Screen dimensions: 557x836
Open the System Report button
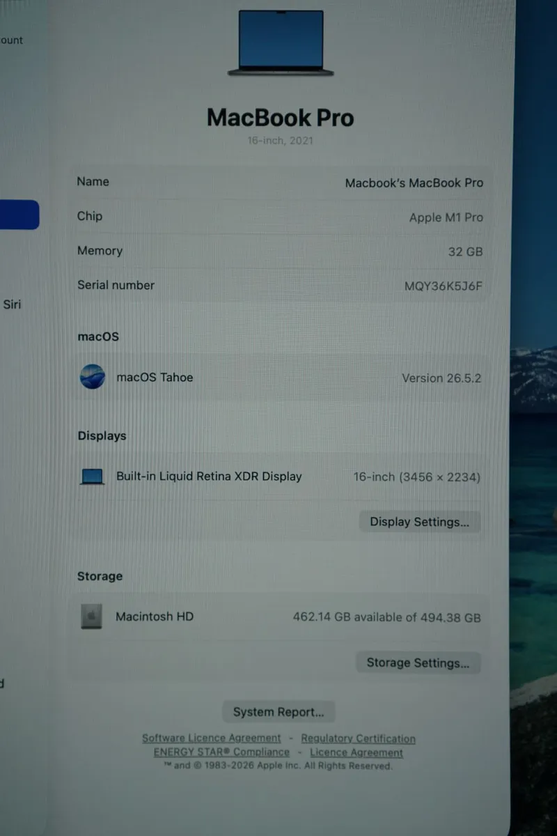[278, 712]
